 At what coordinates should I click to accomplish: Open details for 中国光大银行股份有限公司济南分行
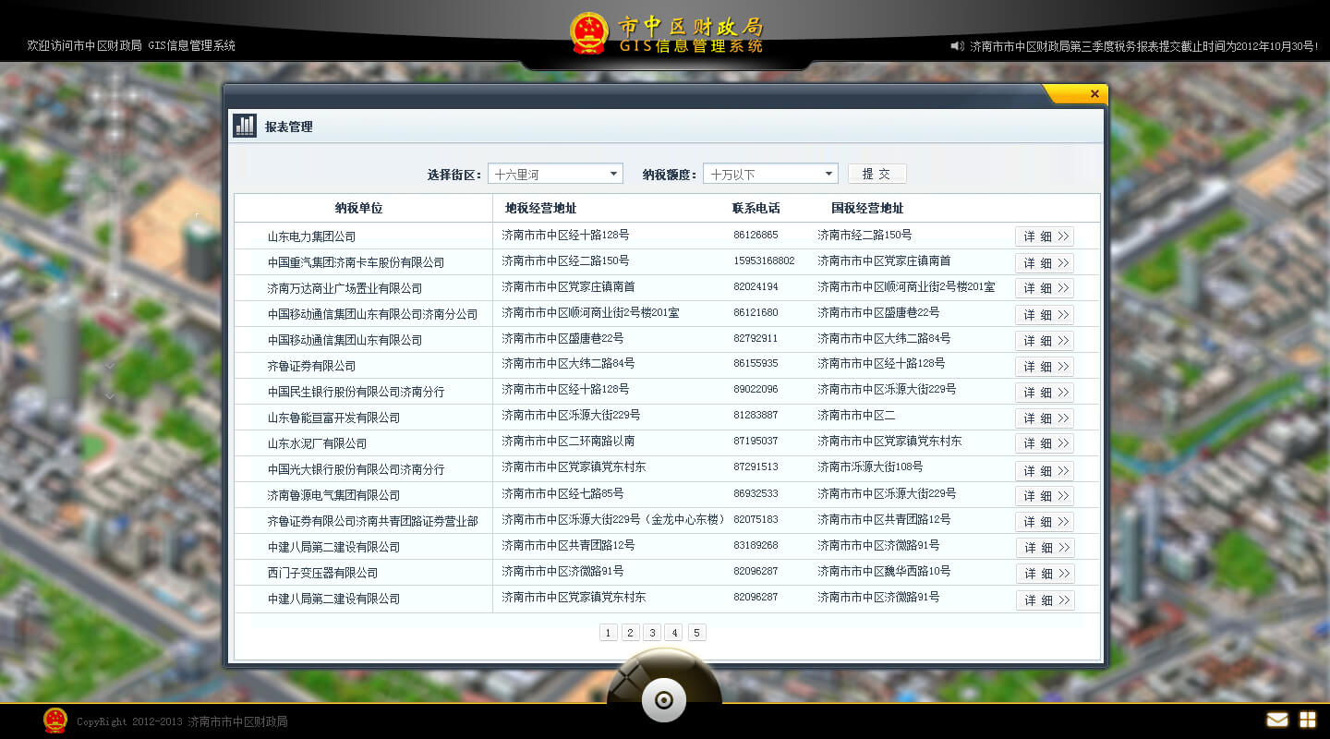coord(1045,471)
